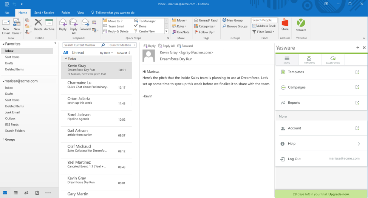368x198 pixels.
Task: Select Junk Email folder
Action: [12, 112]
